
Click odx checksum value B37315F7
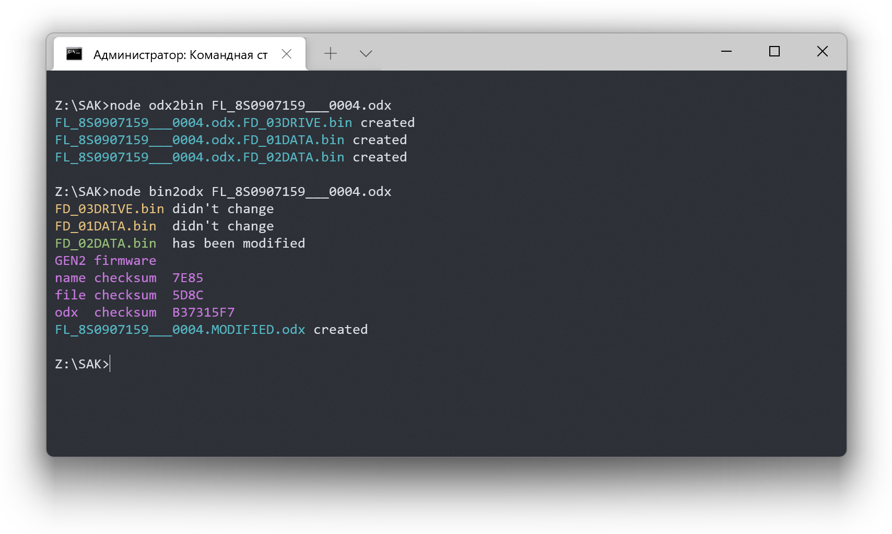pyautogui.click(x=204, y=312)
